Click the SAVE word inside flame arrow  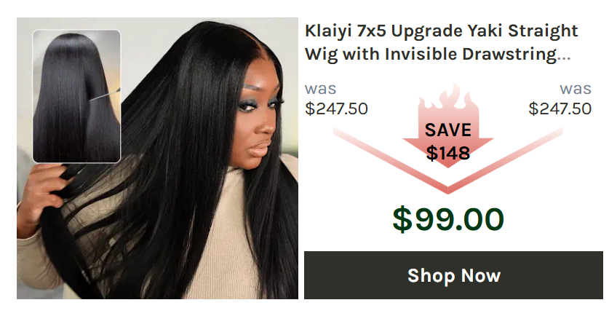click(447, 130)
